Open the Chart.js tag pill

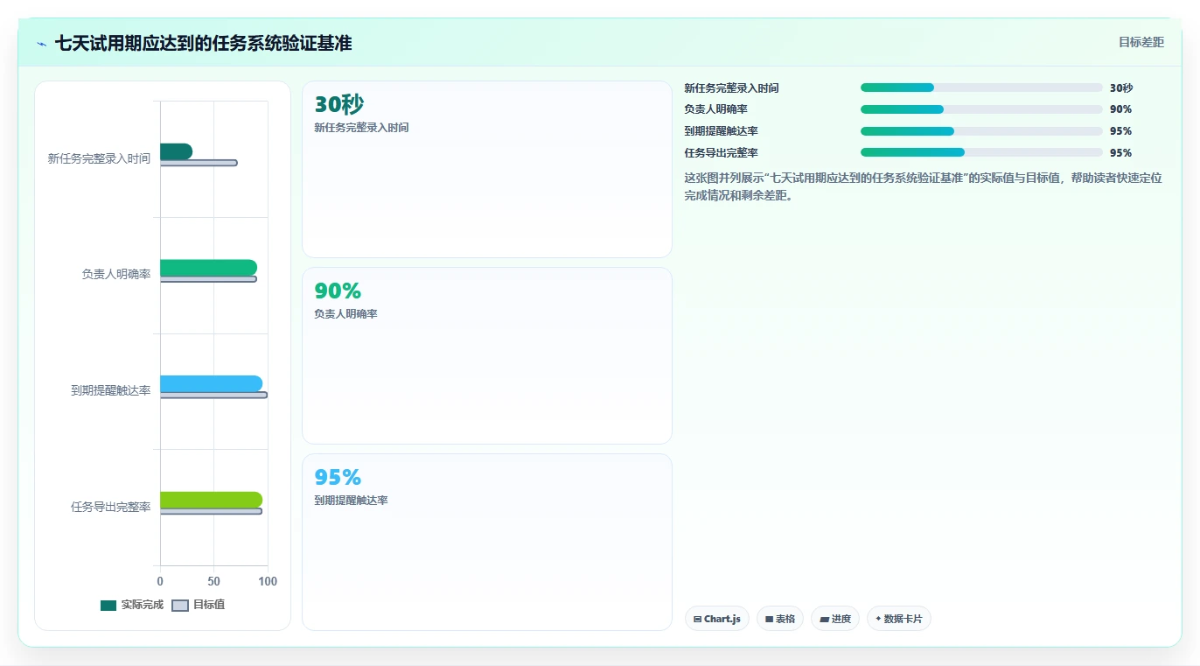(x=717, y=619)
